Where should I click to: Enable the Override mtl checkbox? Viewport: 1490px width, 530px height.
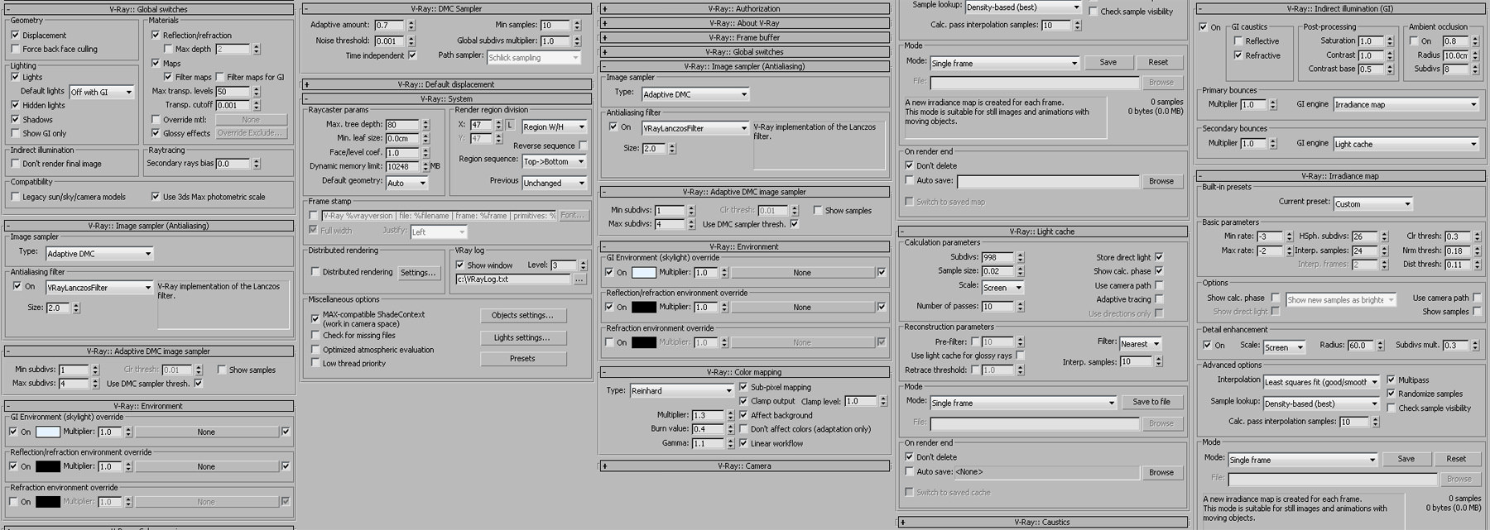click(156, 119)
